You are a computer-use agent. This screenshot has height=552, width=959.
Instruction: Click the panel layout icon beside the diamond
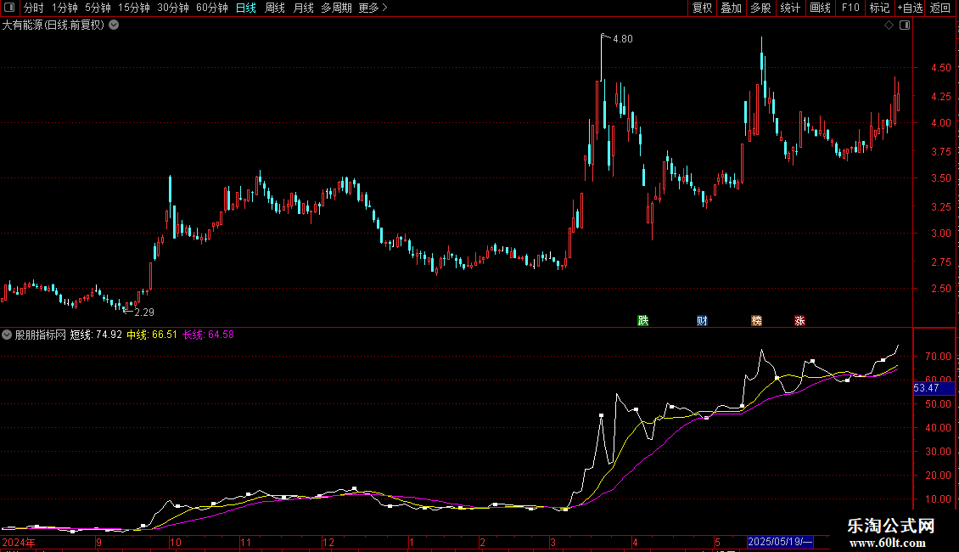click(x=904, y=25)
